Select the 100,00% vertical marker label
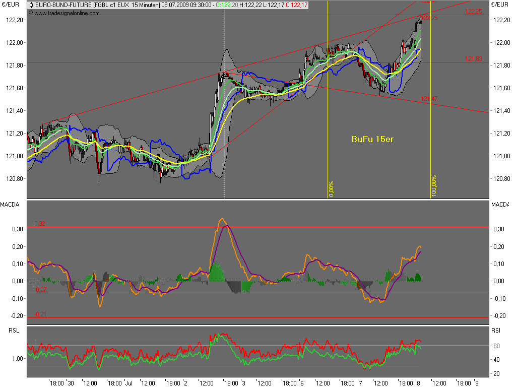This screenshot has width=516, height=387. pos(434,186)
